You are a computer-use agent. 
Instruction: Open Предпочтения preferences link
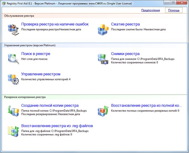click(151, 10)
